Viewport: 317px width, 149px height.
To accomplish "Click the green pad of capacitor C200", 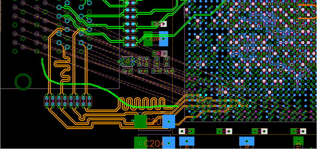I will [148, 39].
